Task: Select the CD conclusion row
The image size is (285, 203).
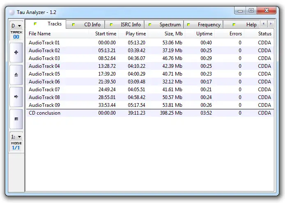Action: click(x=150, y=113)
